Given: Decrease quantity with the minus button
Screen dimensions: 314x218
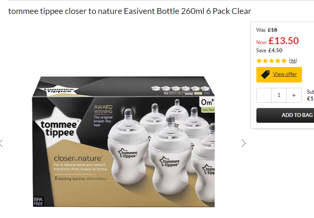Looking at the screenshot, I should 264,95.
